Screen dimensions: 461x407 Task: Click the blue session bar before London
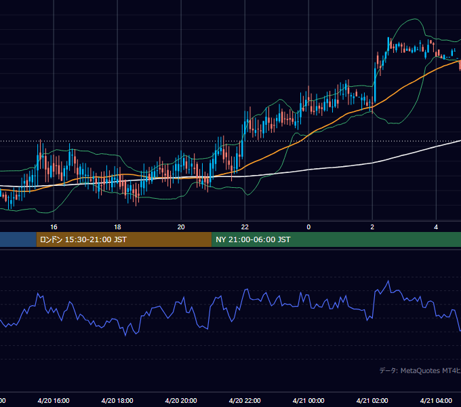coord(18,239)
